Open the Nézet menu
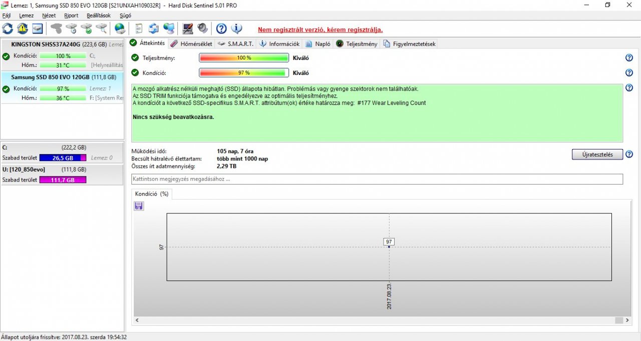Viewport: 641px width, 341px height. pos(49,15)
